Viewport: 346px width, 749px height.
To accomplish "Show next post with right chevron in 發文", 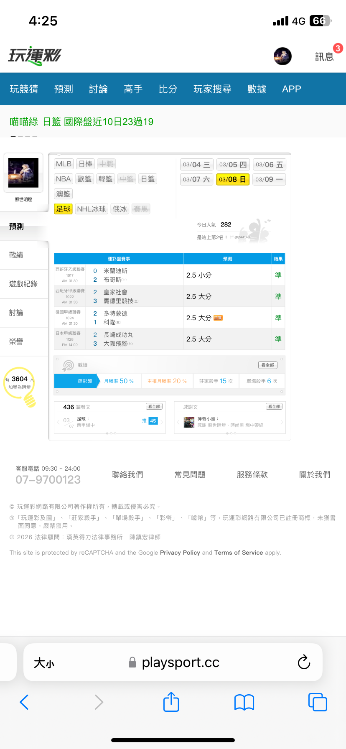I will click(x=162, y=422).
